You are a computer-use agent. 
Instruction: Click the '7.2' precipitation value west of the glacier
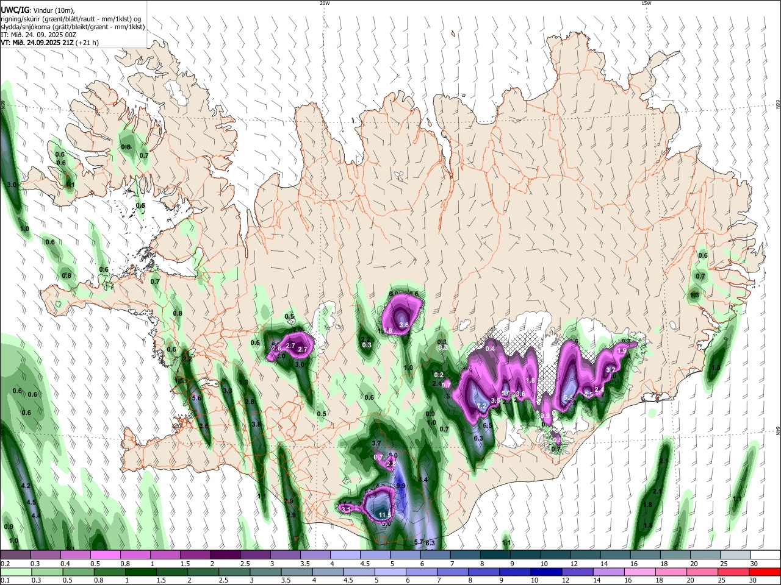point(481,406)
